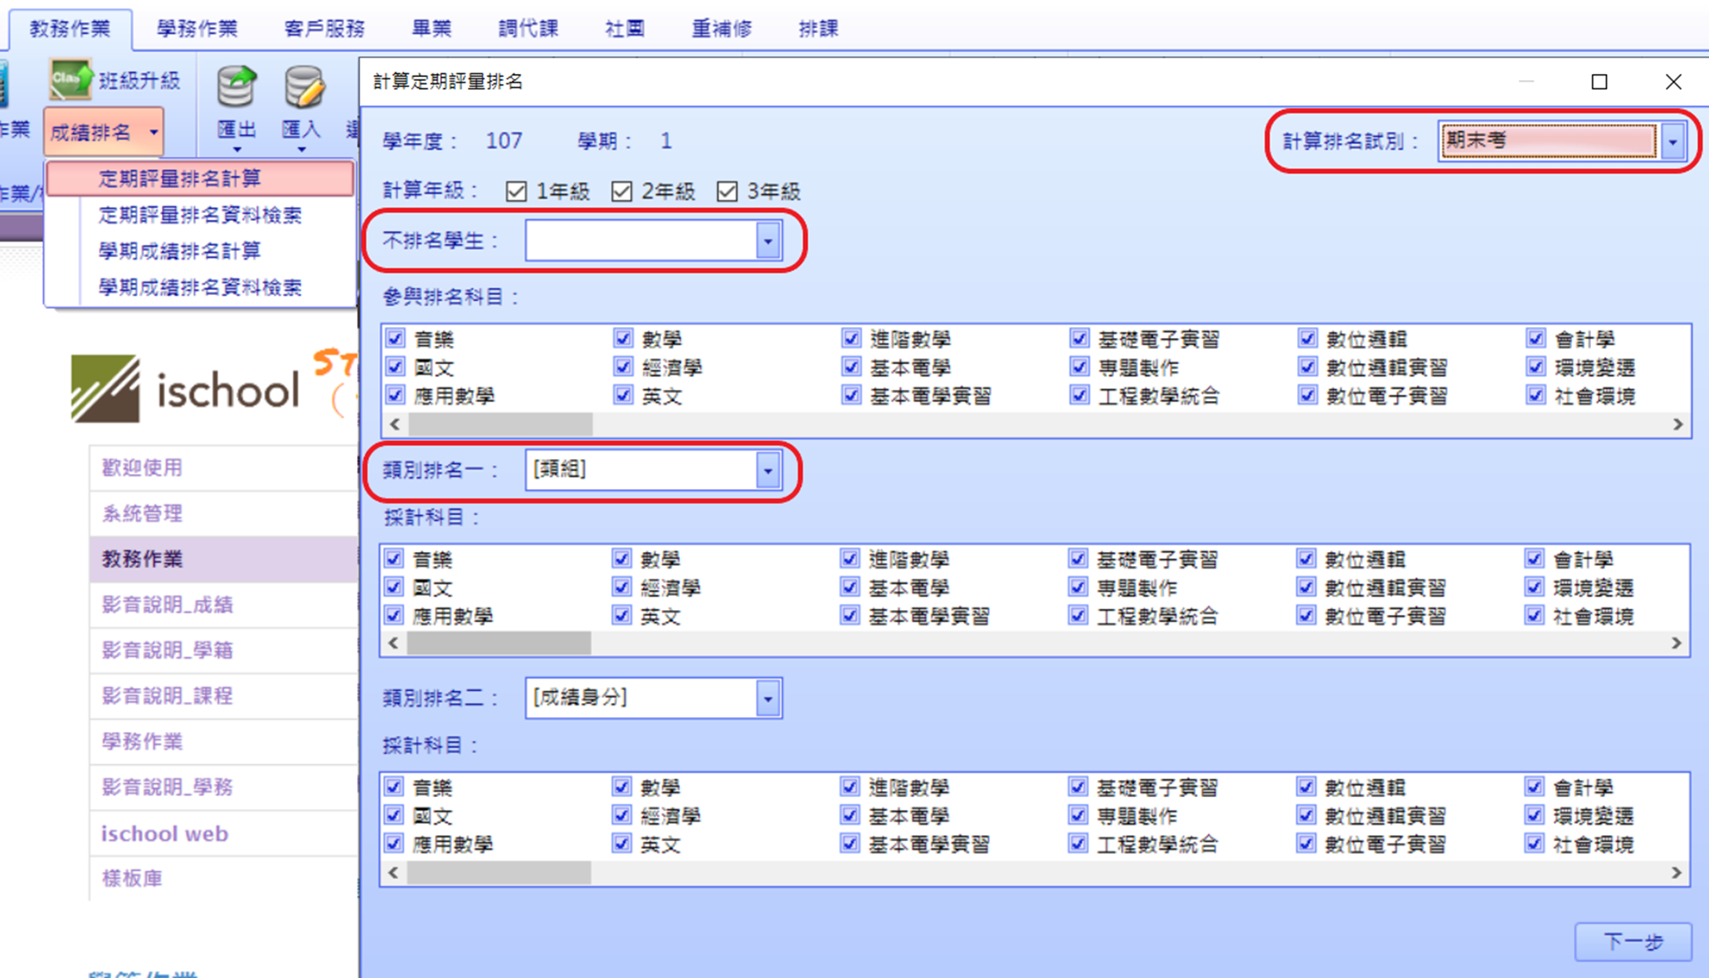Click the 班級升級 class upgrade icon
This screenshot has height=978, width=1709.
coord(71,79)
